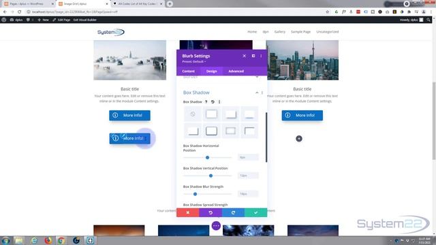Screen dimensions: 436x245
Task: Click Vertical Position value input field
Action: tap(248, 176)
